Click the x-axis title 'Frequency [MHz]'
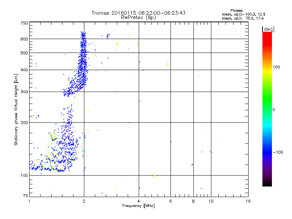The height and width of the screenshot is (219, 292). pos(138,206)
